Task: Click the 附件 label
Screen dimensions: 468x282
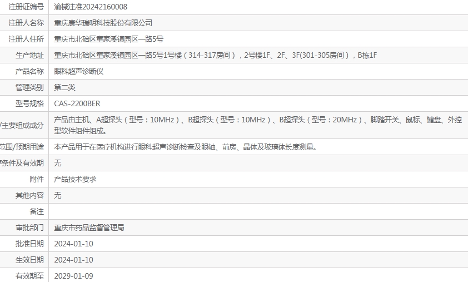Action: (37, 179)
